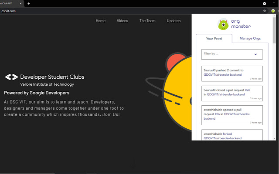The width and height of the screenshot is (279, 174).
Task: Click 'SaurusXI pushed 2 commit to' text
Action: click(224, 70)
